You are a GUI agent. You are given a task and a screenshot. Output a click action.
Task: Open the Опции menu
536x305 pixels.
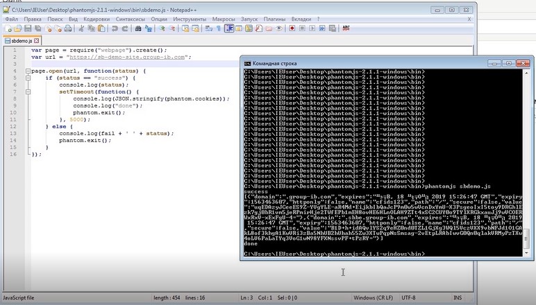[x=159, y=19]
